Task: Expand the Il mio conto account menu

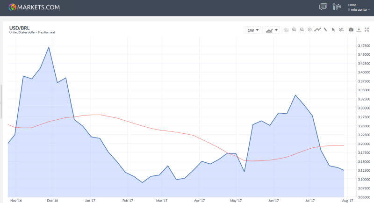Action: [x=359, y=9]
